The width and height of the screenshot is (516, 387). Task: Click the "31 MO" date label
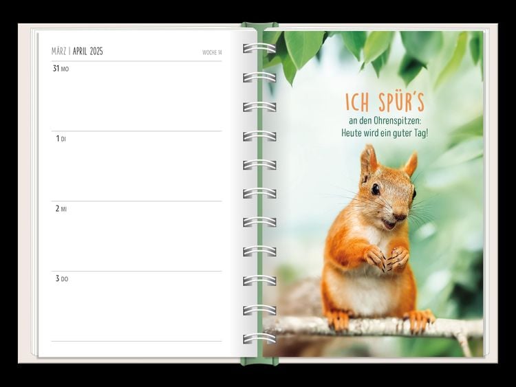coord(61,69)
